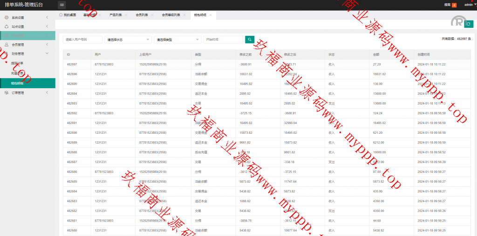Select 充值订单 in the sidebar

click(17, 73)
